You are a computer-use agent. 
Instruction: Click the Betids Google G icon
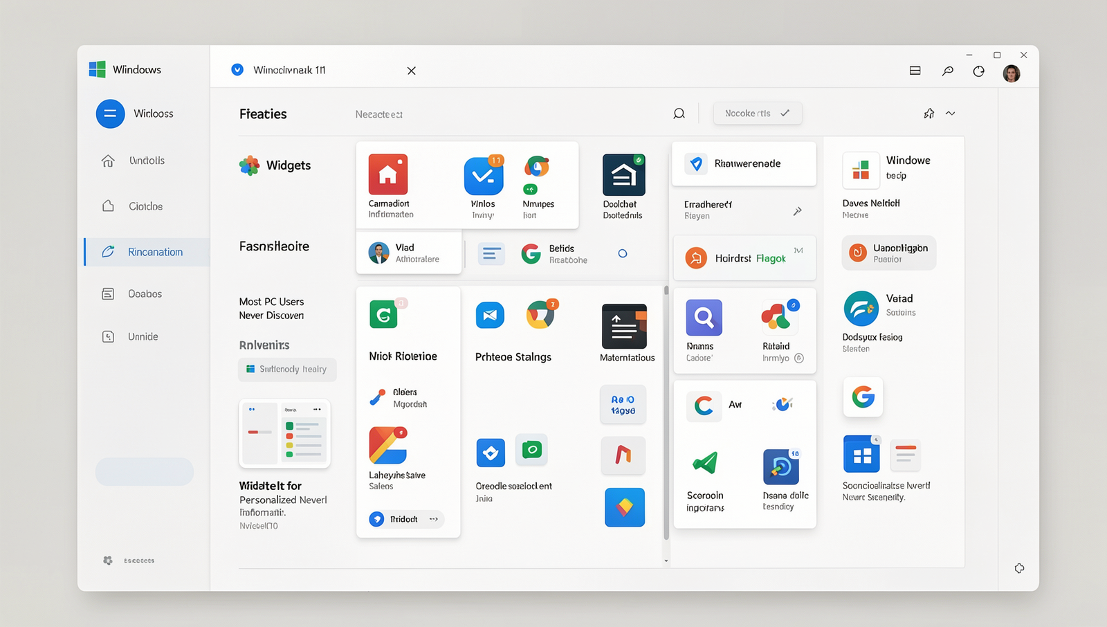(531, 254)
